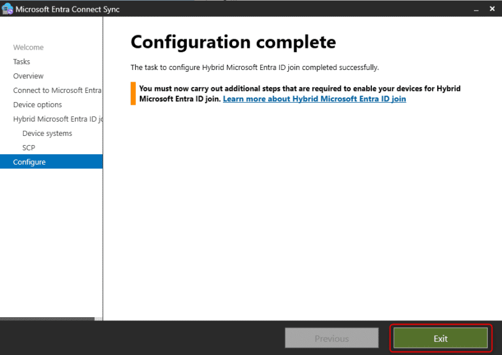Select the Welcome step in sidebar
This screenshot has height=355, width=502.
tap(28, 47)
